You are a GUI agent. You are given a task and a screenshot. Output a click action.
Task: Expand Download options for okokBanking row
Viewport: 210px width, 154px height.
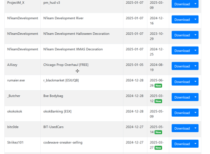(x=195, y=112)
